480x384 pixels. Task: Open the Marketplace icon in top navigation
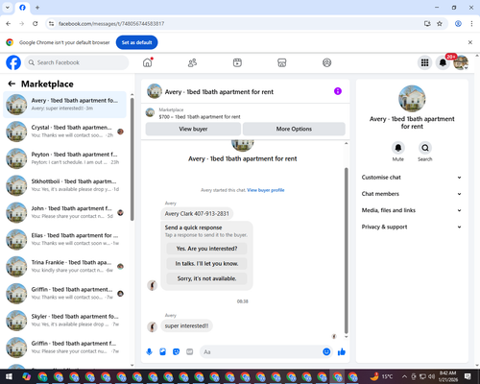click(282, 62)
